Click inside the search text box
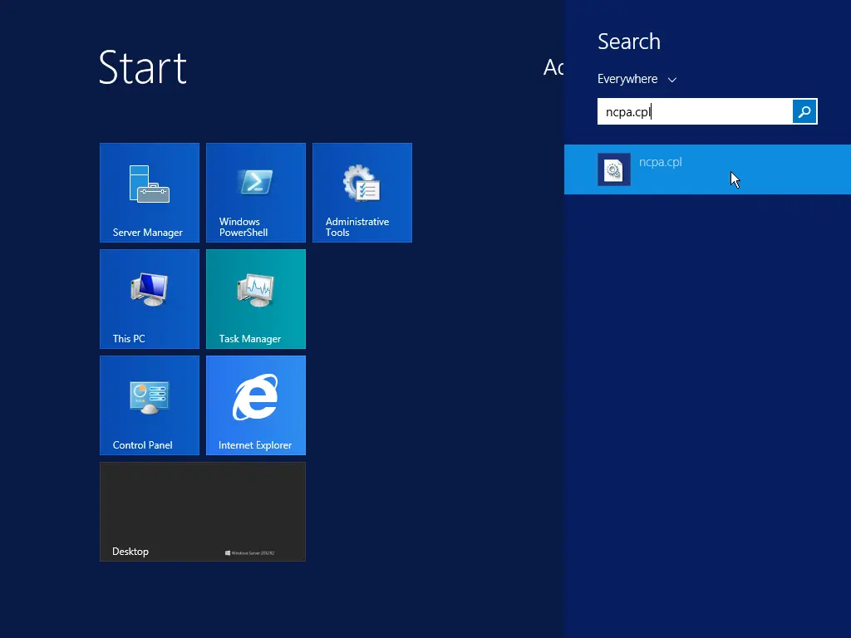851x638 pixels. [x=694, y=111]
